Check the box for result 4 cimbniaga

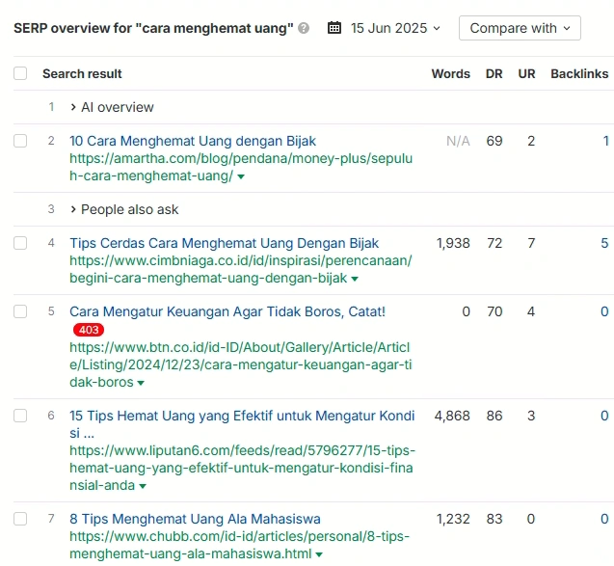click(x=20, y=243)
